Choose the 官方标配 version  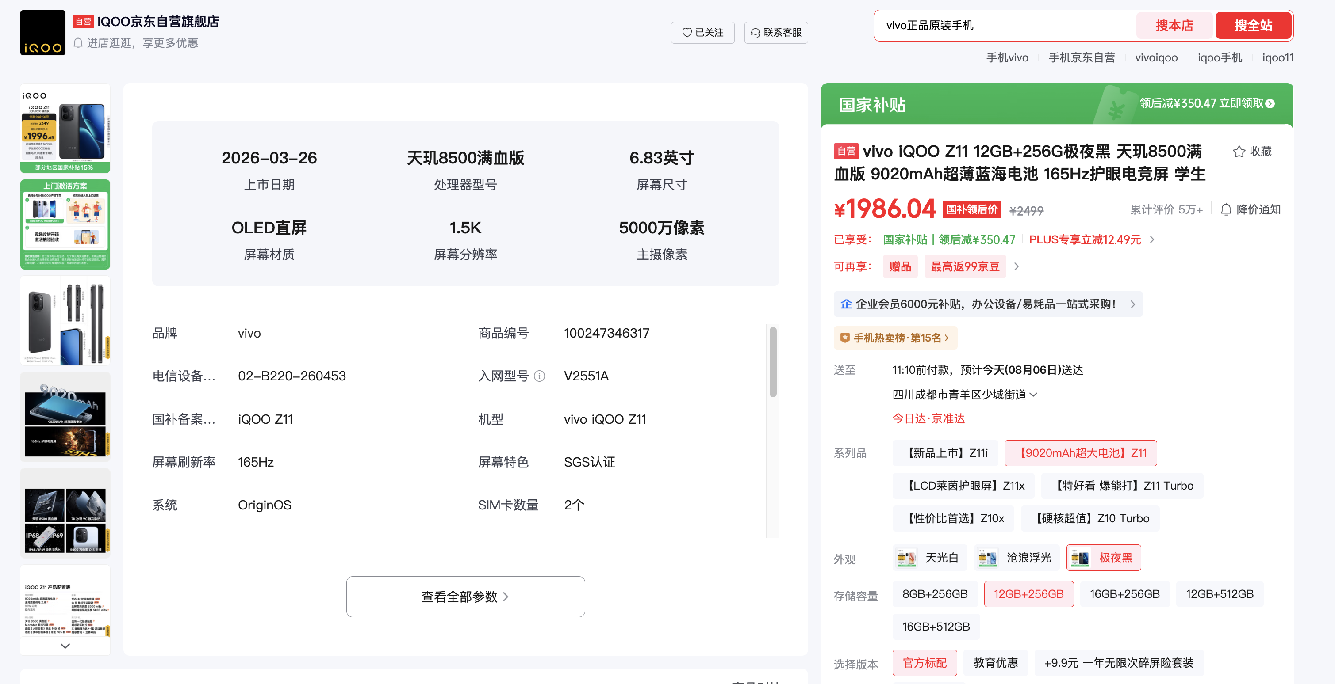pos(925,663)
